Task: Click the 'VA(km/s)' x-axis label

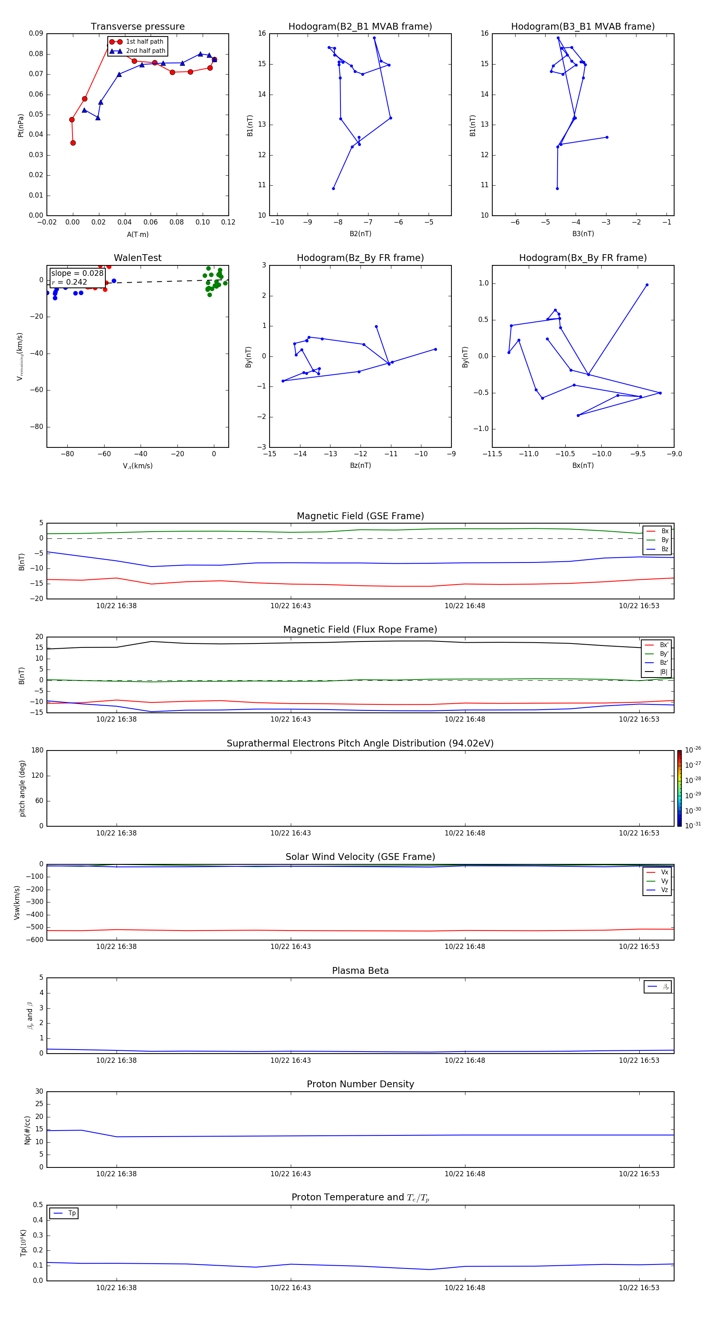Action: click(x=137, y=466)
